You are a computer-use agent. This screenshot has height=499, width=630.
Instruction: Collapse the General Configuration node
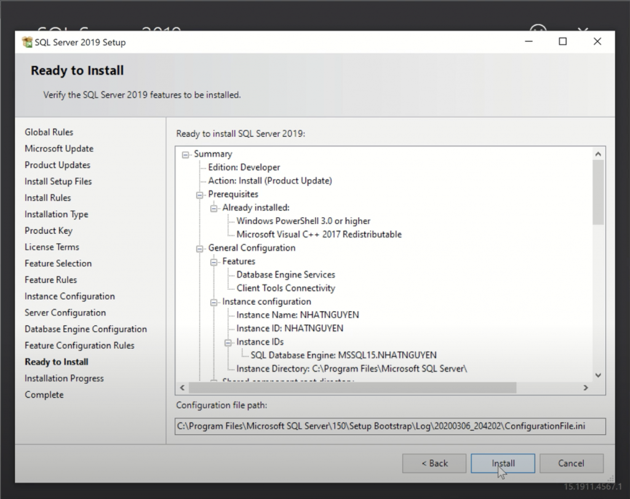pyautogui.click(x=199, y=249)
